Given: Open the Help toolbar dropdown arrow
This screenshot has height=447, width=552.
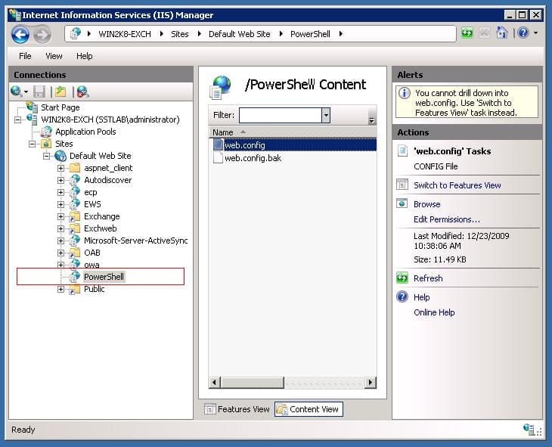Looking at the screenshot, I should [536, 33].
